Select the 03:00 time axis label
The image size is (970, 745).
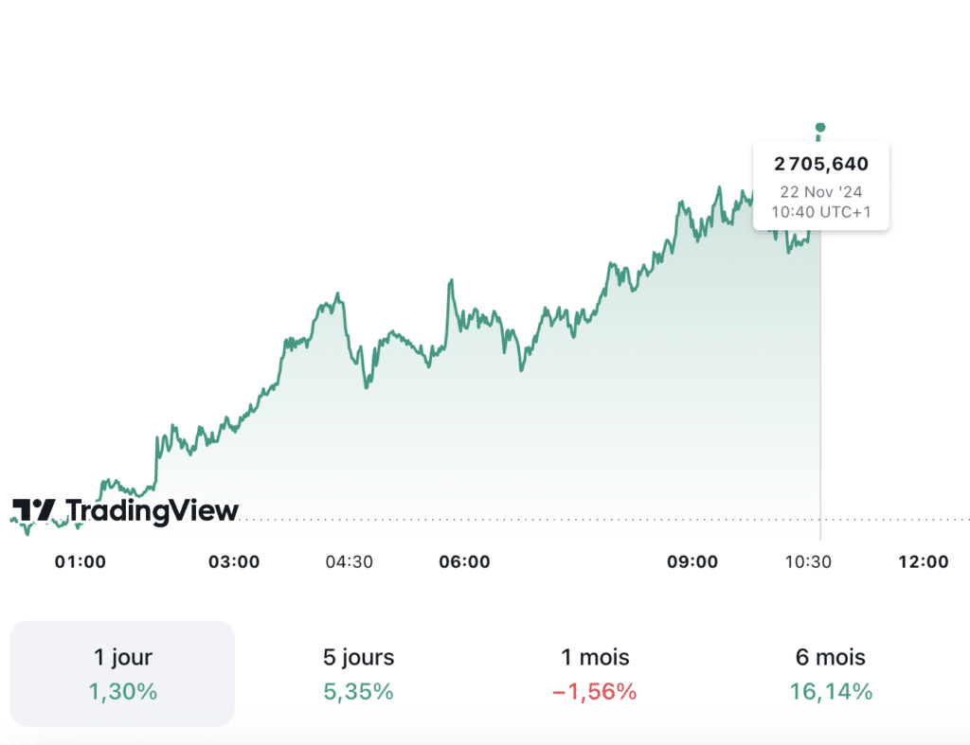234,561
